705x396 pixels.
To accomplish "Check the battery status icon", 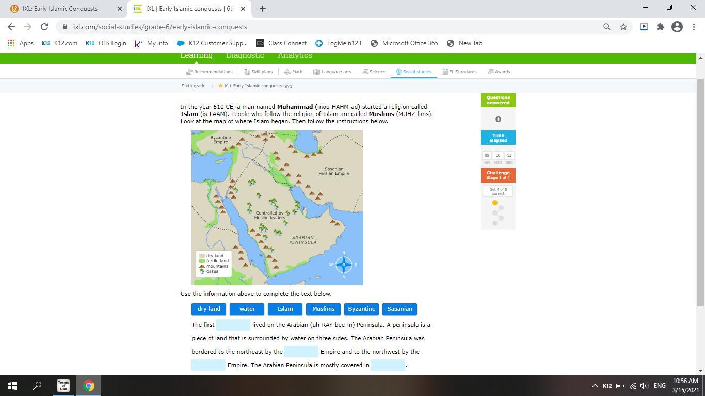I will [x=620, y=386].
